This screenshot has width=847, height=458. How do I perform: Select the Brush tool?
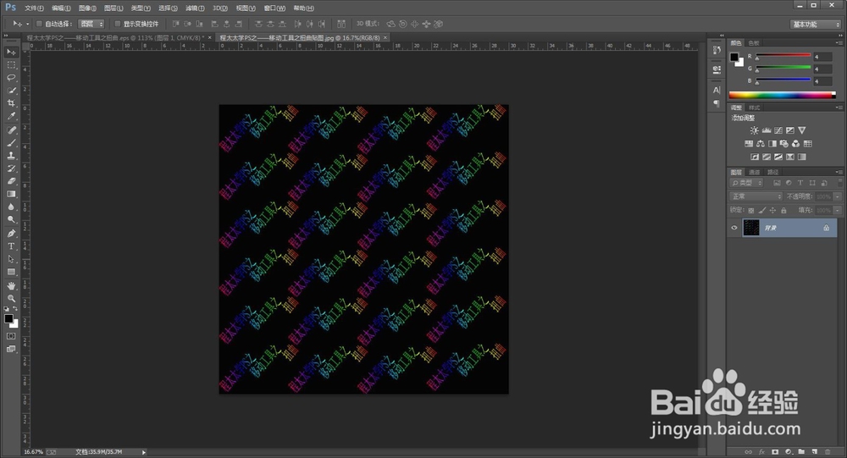coord(11,143)
